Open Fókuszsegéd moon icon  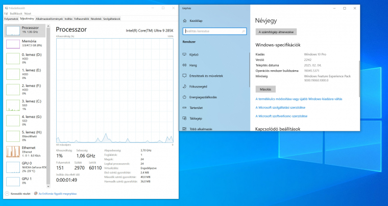tap(184, 86)
